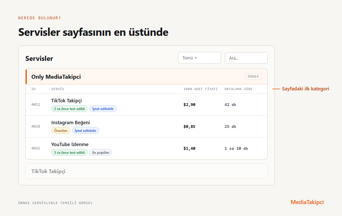Screen dimensions: 342x216
Task: Select the '5 sa önce test edildi' tag
Action: pos(70,152)
